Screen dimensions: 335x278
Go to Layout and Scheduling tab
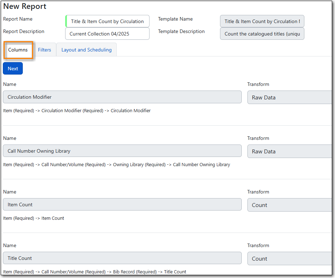[87, 50]
